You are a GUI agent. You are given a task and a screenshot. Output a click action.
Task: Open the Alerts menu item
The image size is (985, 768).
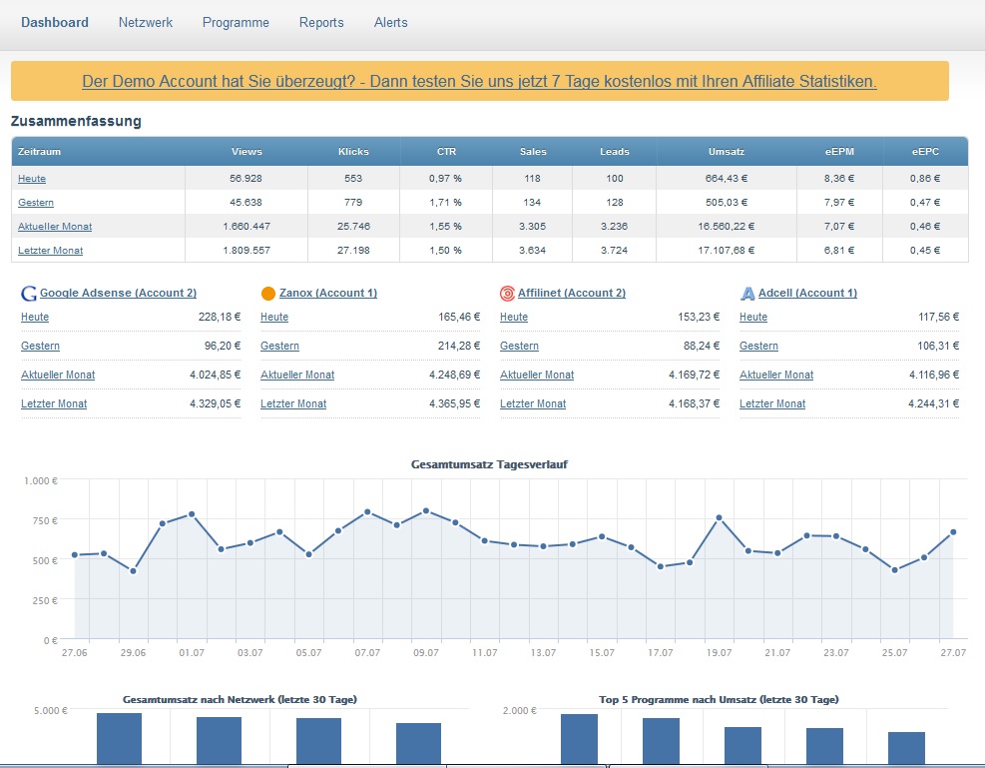(x=390, y=22)
